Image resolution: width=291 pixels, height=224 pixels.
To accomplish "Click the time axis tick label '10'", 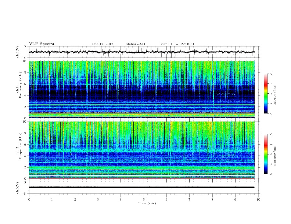I will tap(258, 199).
